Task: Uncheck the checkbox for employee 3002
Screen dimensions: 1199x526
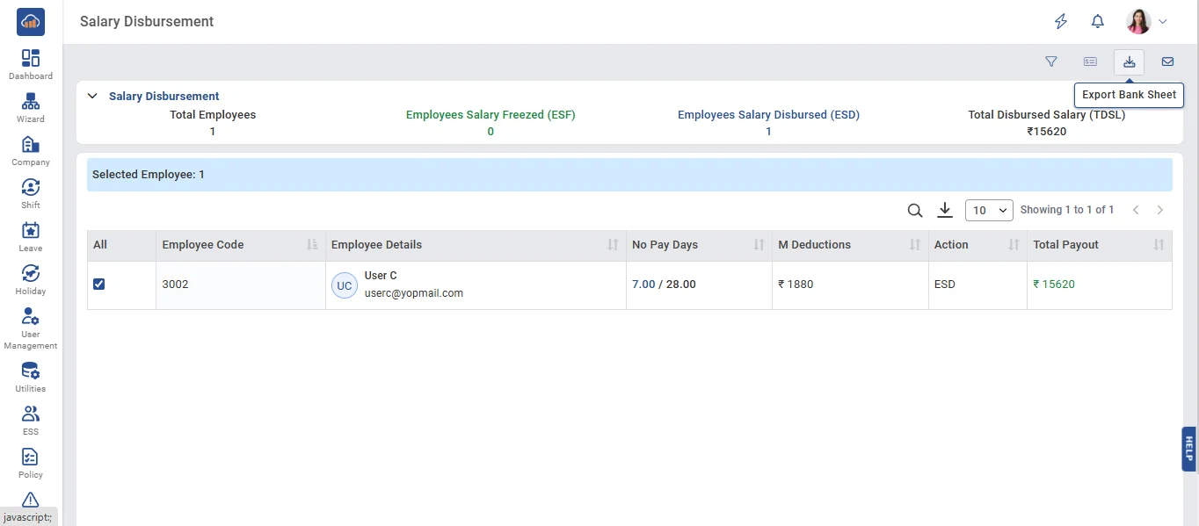Action: [x=99, y=285]
